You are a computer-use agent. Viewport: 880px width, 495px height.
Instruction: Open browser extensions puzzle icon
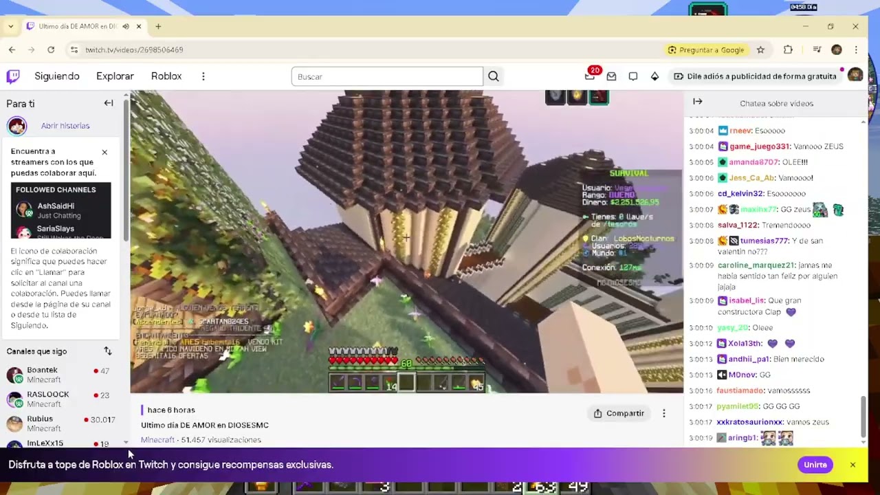point(788,49)
